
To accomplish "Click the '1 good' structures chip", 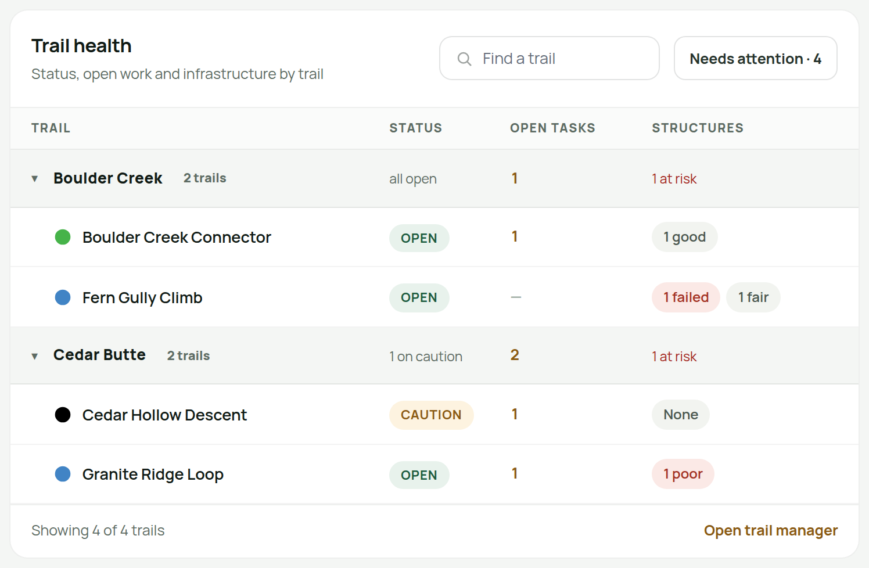I will click(x=684, y=237).
